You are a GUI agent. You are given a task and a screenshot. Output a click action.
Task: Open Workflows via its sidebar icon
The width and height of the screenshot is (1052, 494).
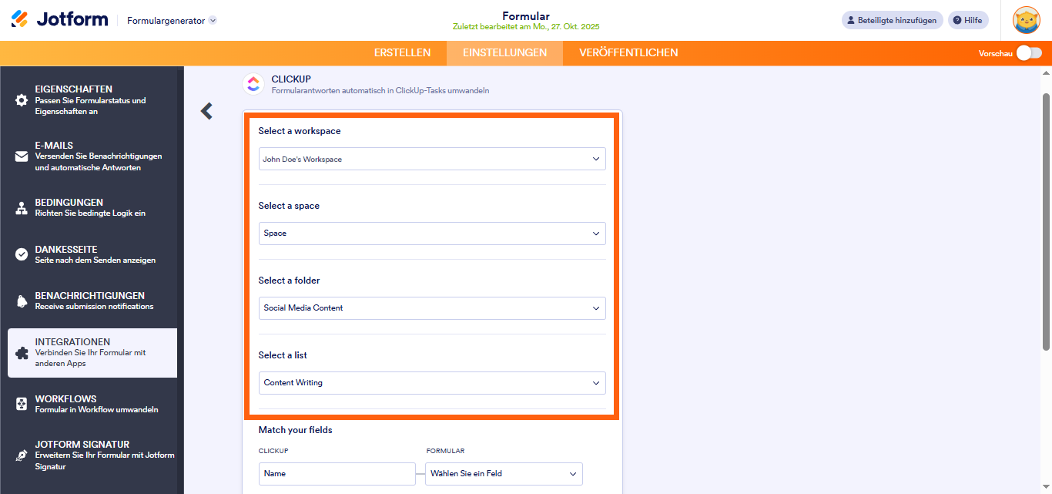(21, 404)
